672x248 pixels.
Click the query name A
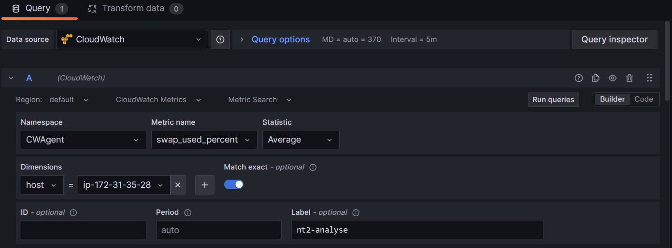click(29, 78)
